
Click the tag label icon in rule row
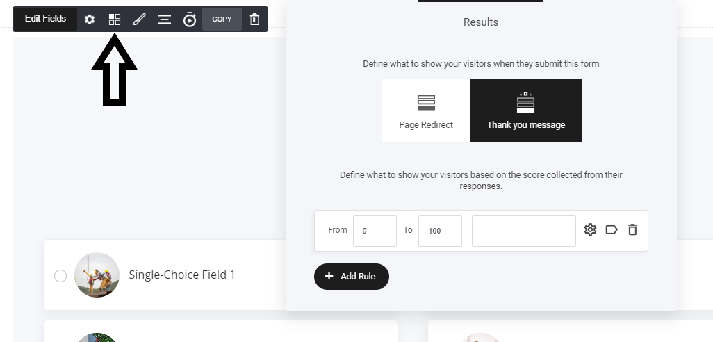pos(612,229)
